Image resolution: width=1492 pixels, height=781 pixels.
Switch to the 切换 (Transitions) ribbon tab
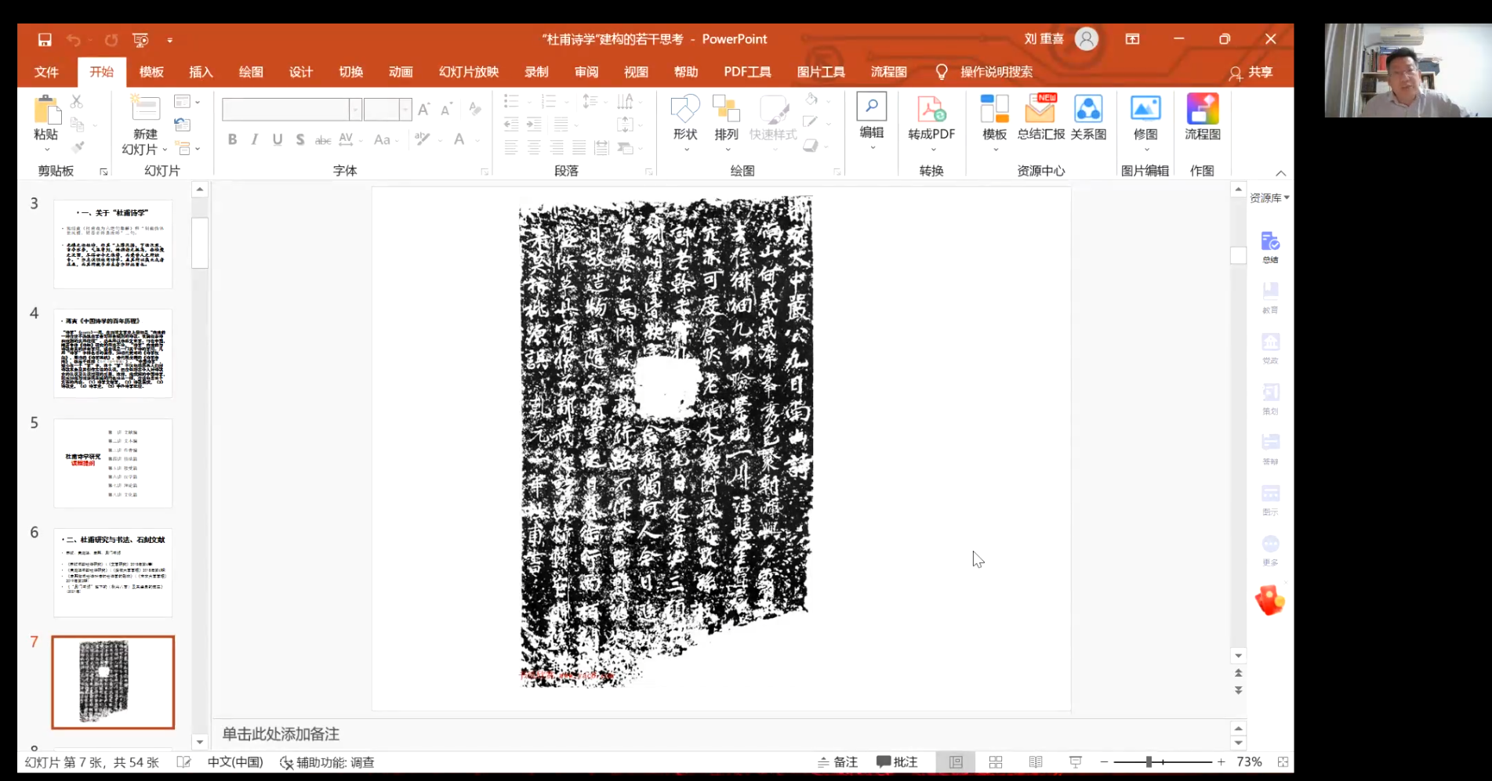click(x=350, y=71)
